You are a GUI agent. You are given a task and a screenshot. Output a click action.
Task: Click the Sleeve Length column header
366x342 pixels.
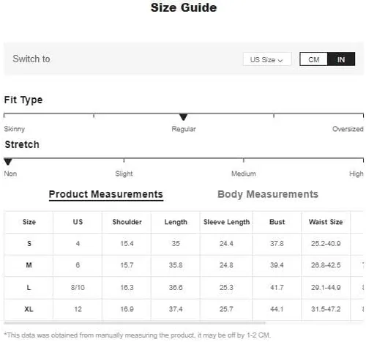tap(226, 222)
